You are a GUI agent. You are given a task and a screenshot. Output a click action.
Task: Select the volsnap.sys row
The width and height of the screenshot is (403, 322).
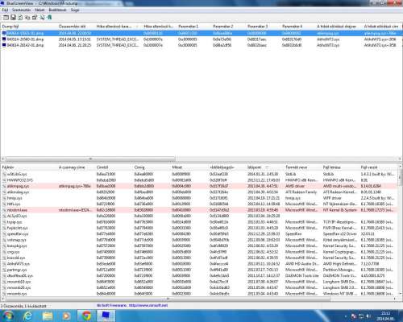pos(199,240)
